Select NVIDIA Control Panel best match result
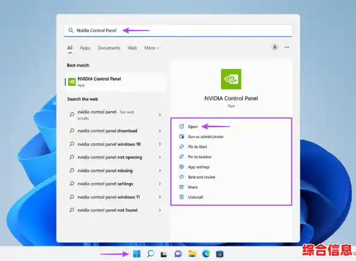The image size is (356, 261). 116,82
